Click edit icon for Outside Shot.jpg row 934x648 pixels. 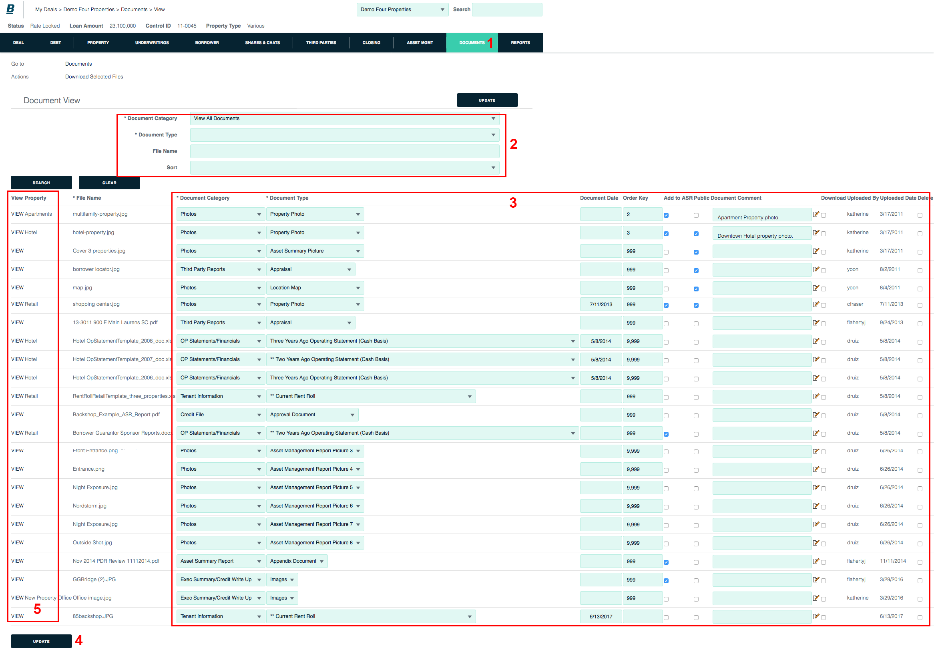click(x=816, y=543)
